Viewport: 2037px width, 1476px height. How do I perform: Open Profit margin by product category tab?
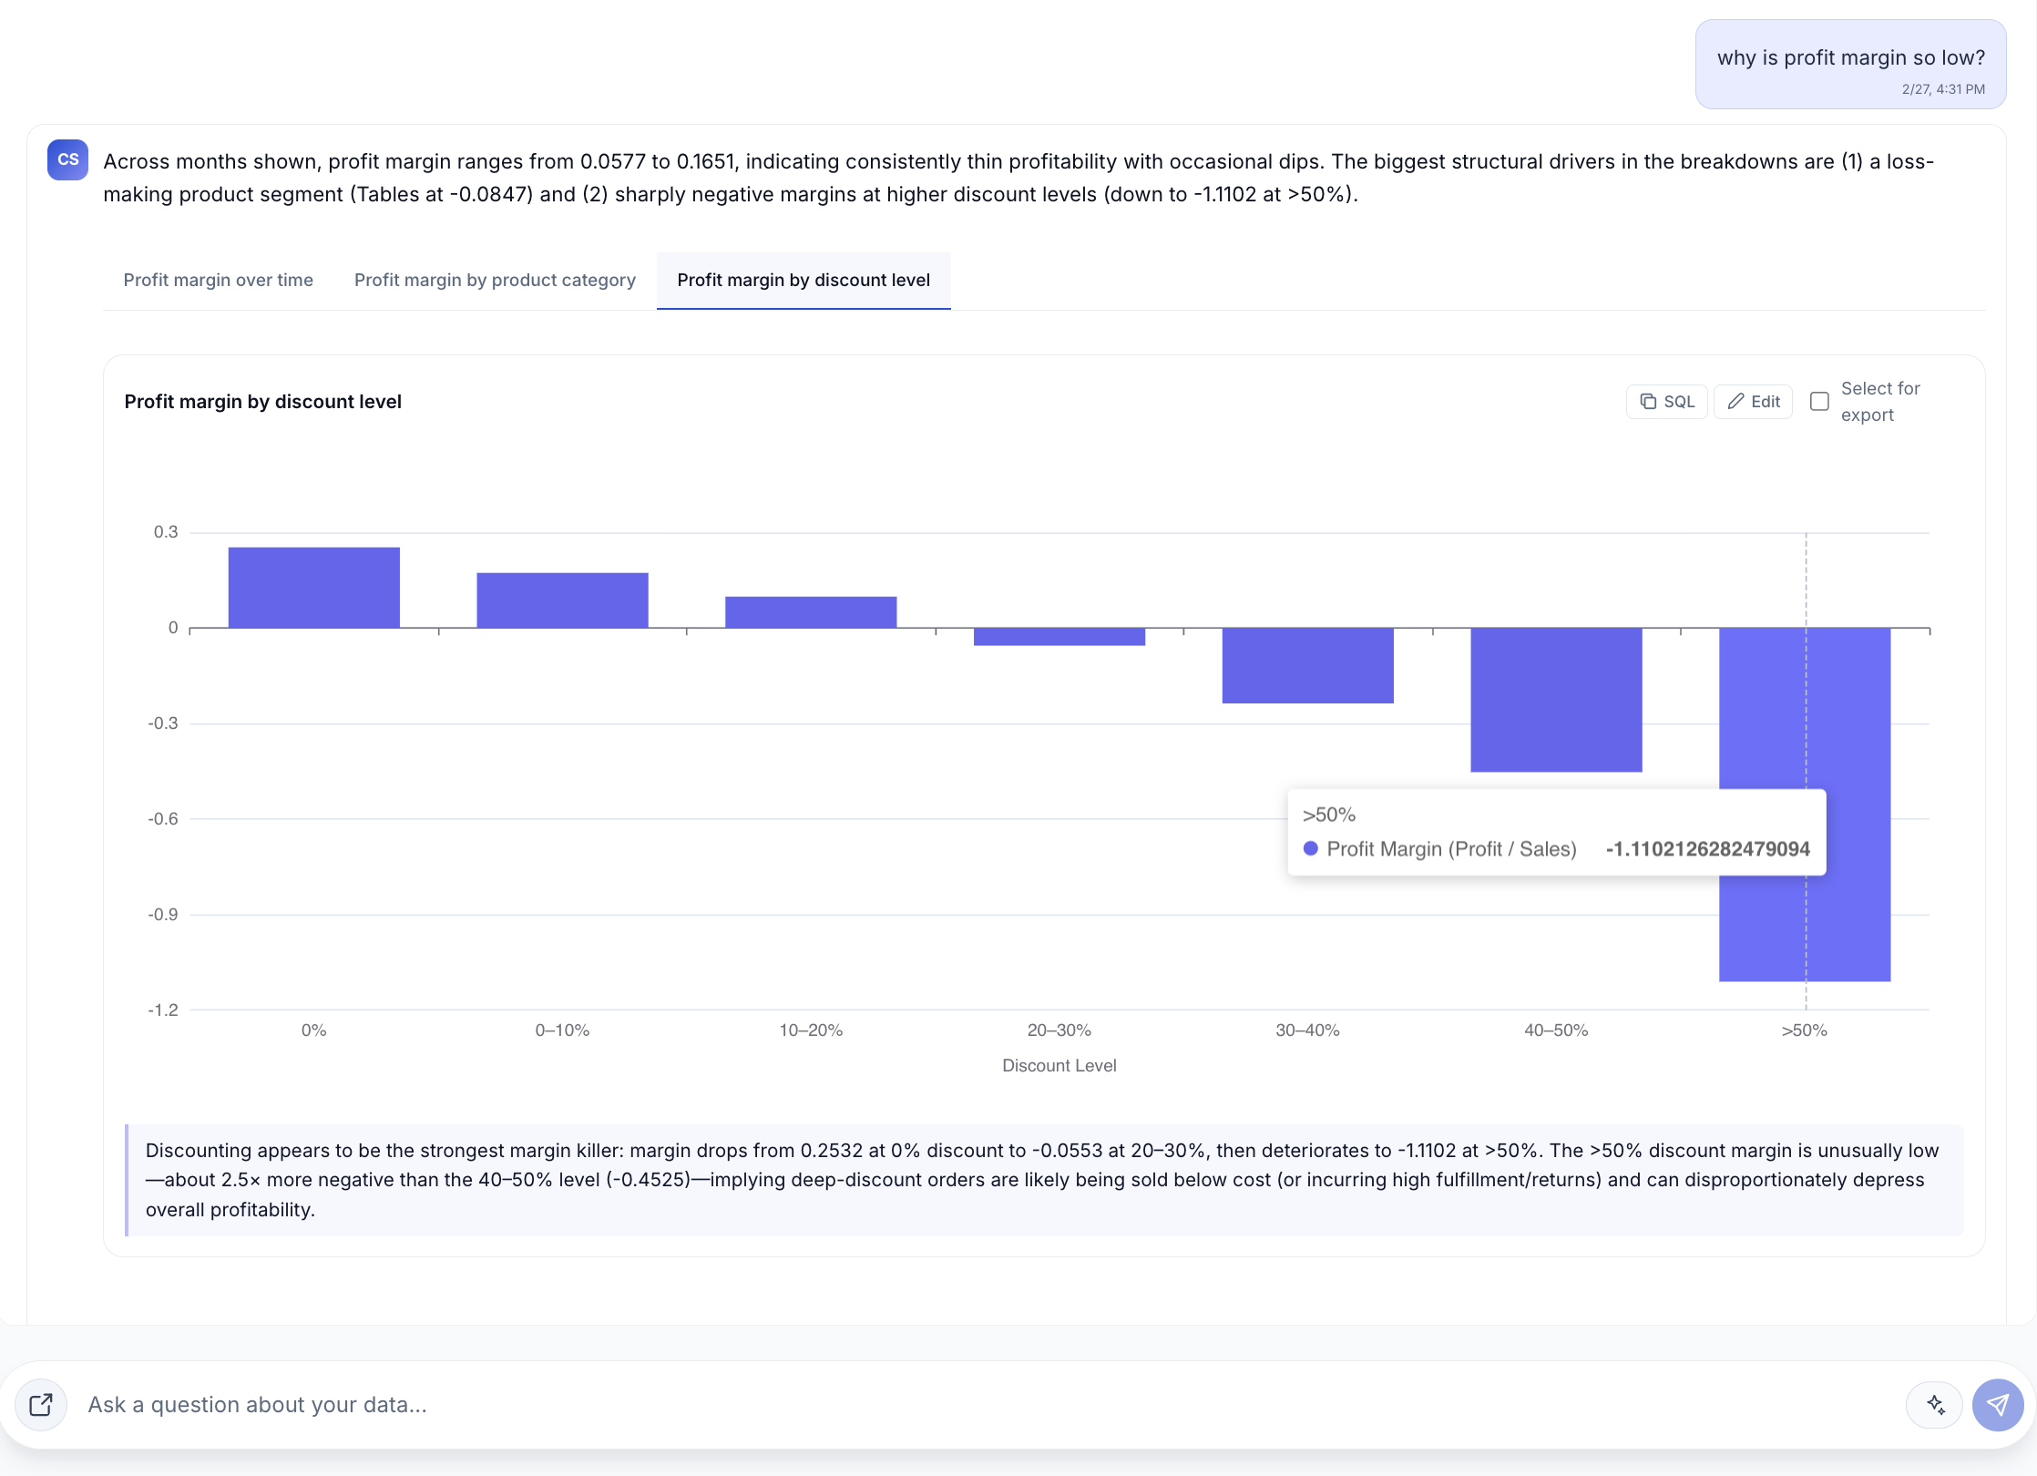coord(495,280)
